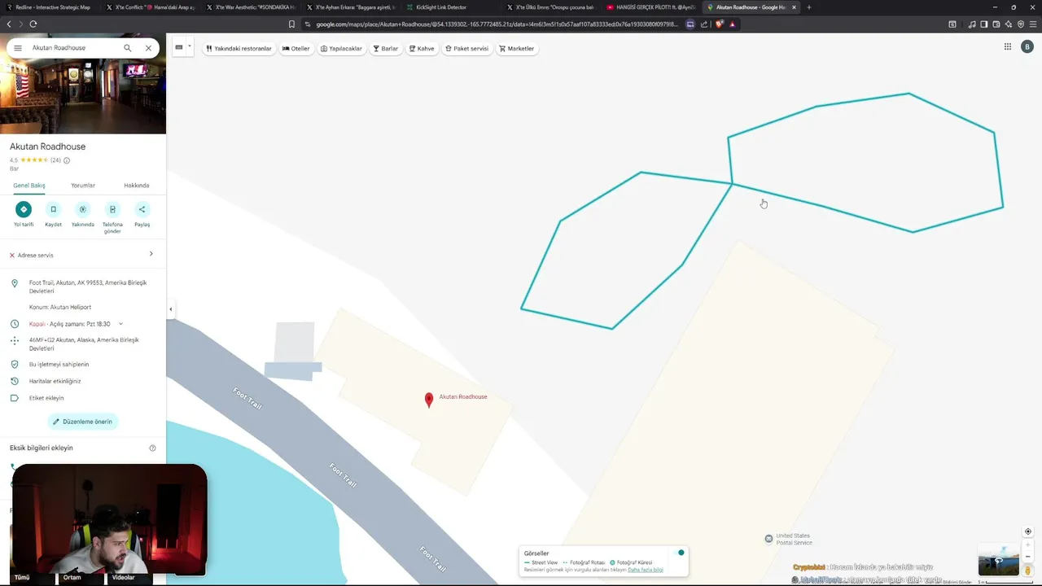
Task: Collapse the side panel arrow
Action: tap(170, 309)
